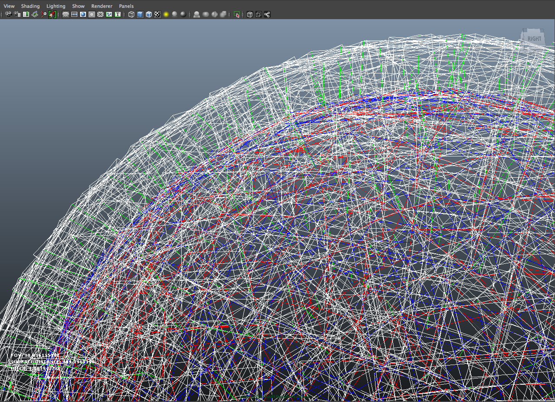Click the Image Plane icon
Screen dimensions: 555x402
click(x=35, y=14)
